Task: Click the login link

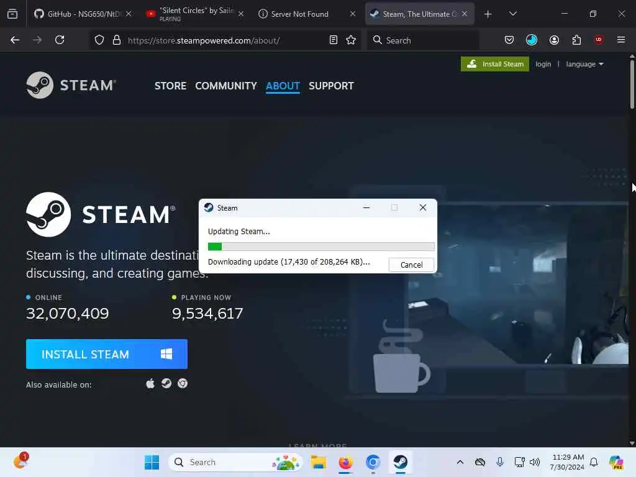Action: (543, 64)
